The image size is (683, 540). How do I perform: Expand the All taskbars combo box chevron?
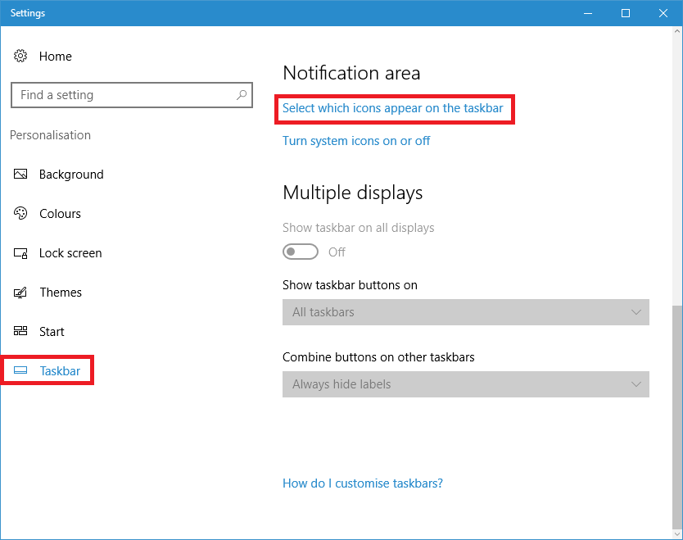pyautogui.click(x=636, y=312)
